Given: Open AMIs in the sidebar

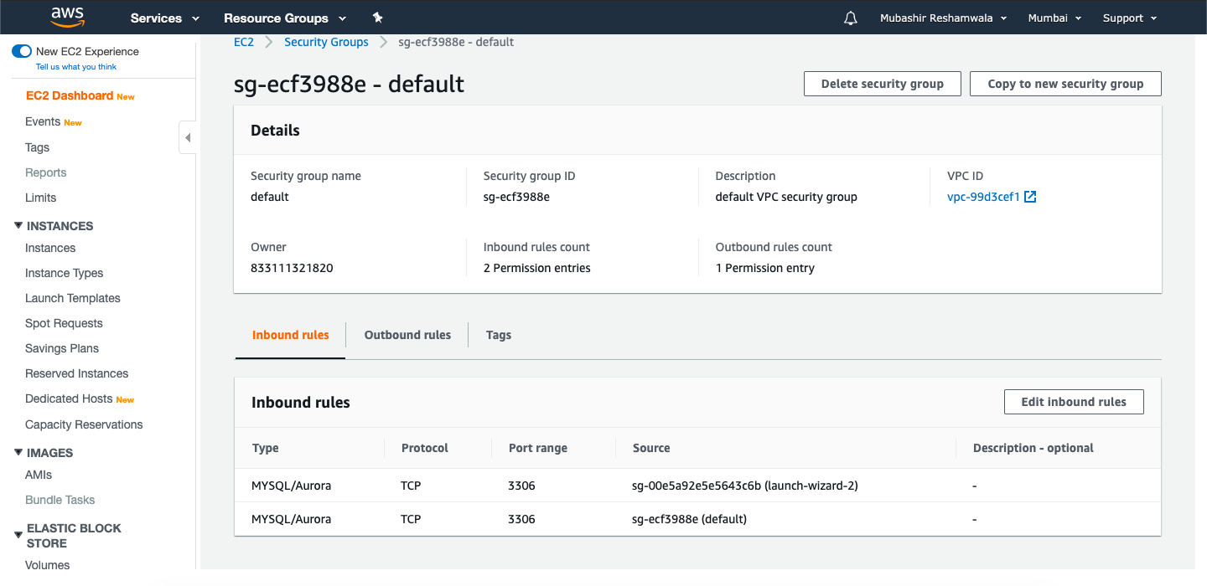Looking at the screenshot, I should tap(39, 475).
